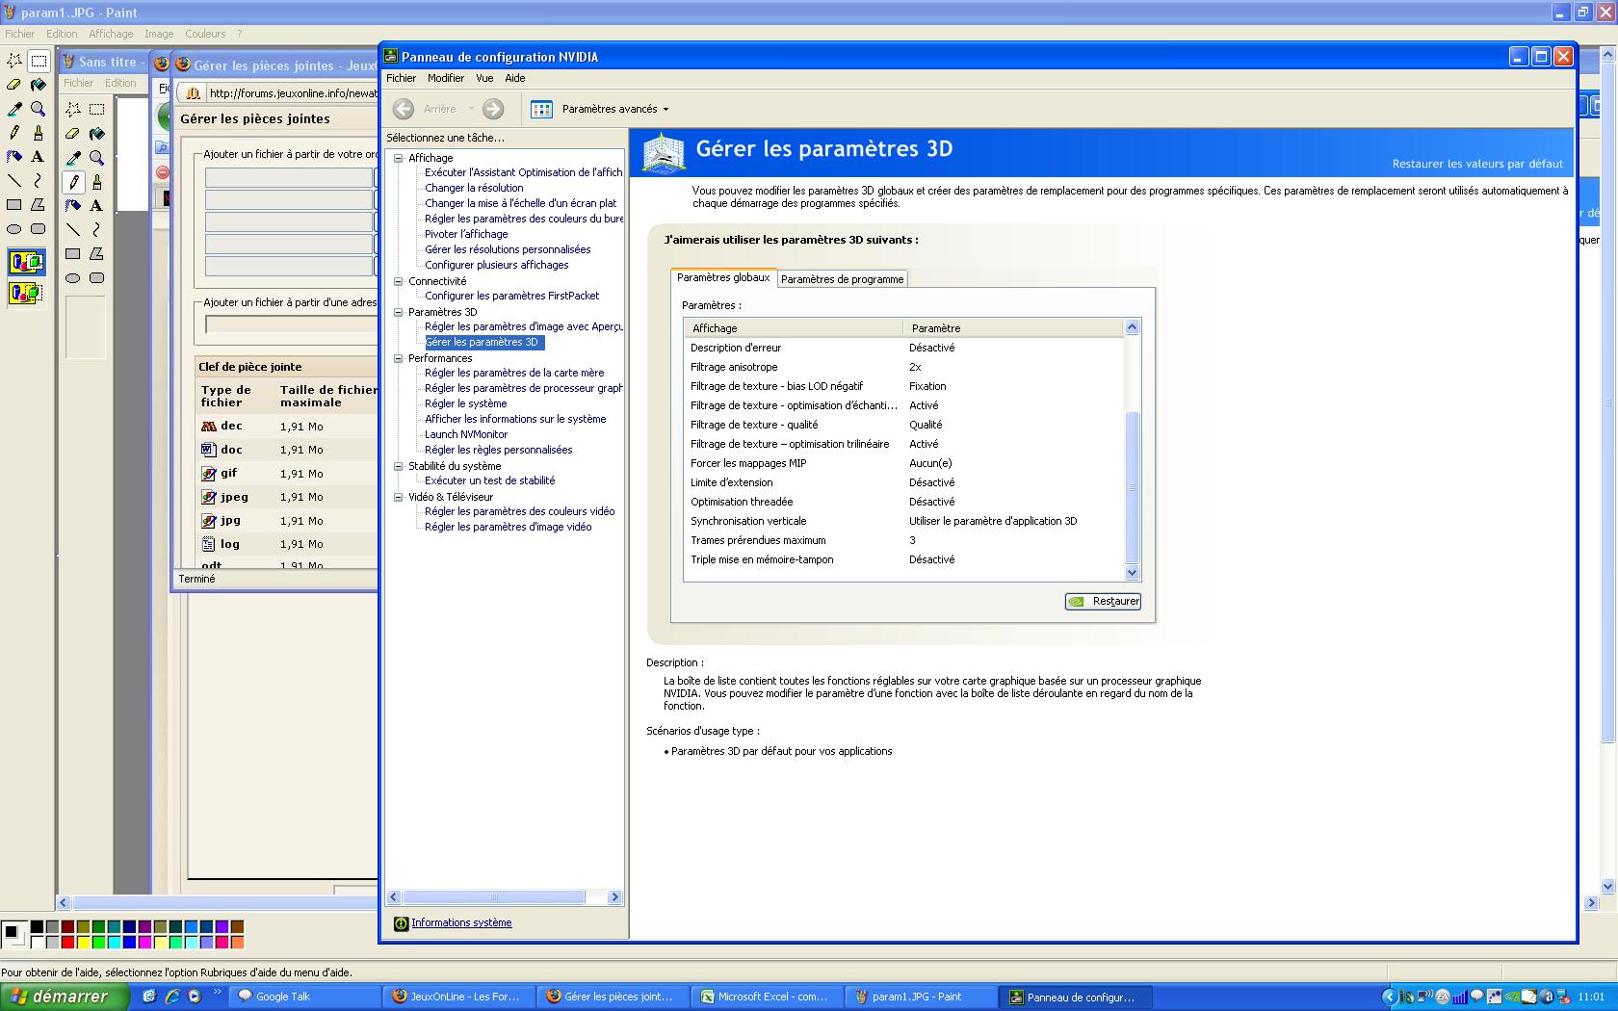Pick the Polygon tool in param1.JPG Paint
1618x1011 pixels.
point(39,204)
